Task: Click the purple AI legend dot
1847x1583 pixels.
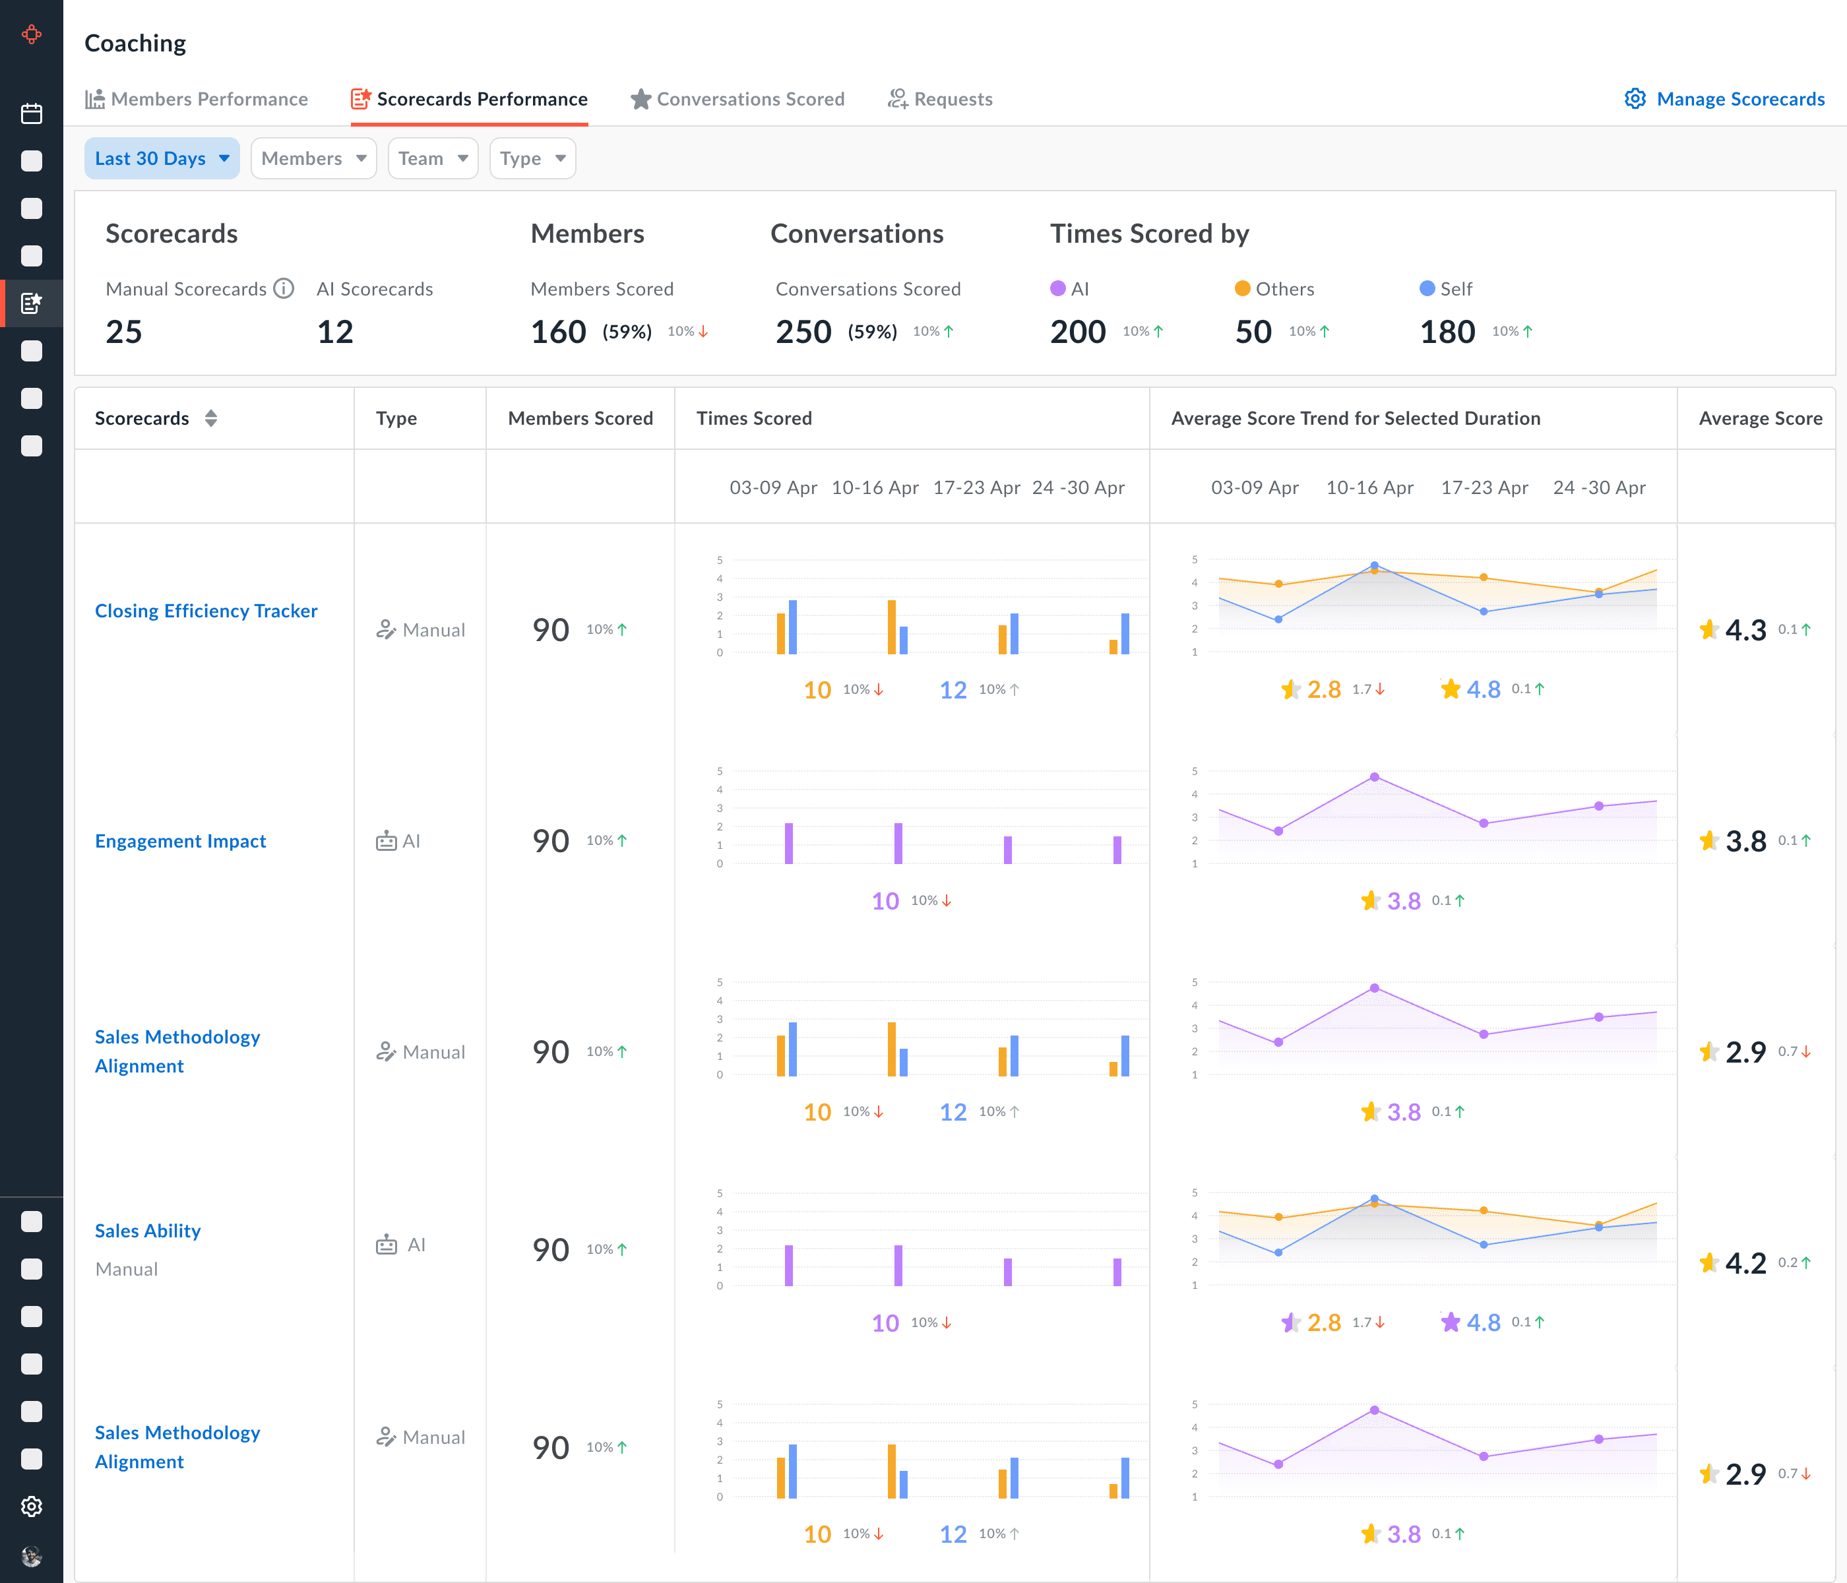Action: (1058, 289)
